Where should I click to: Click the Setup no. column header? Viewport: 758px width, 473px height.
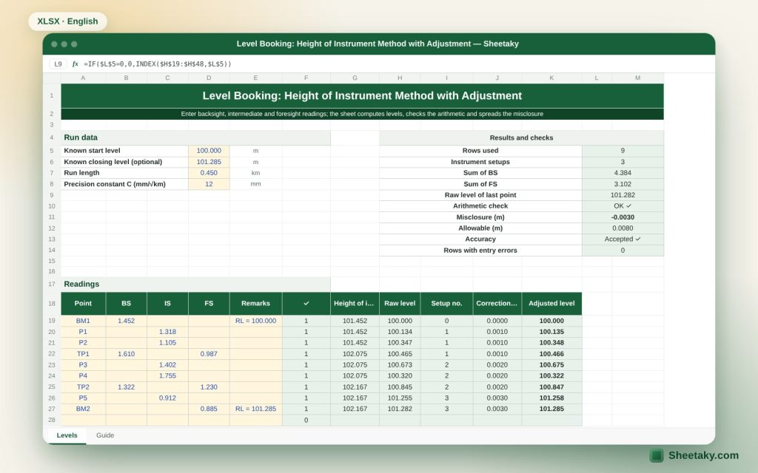click(446, 304)
